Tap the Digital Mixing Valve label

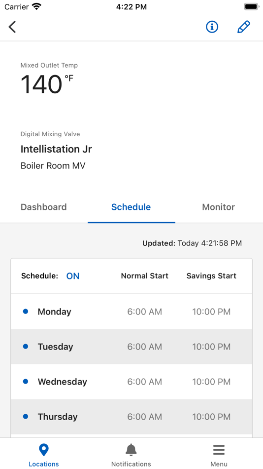50,134
